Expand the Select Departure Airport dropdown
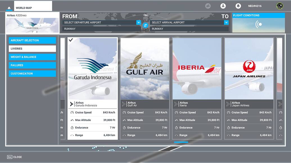291x163 pixels. coord(138,22)
